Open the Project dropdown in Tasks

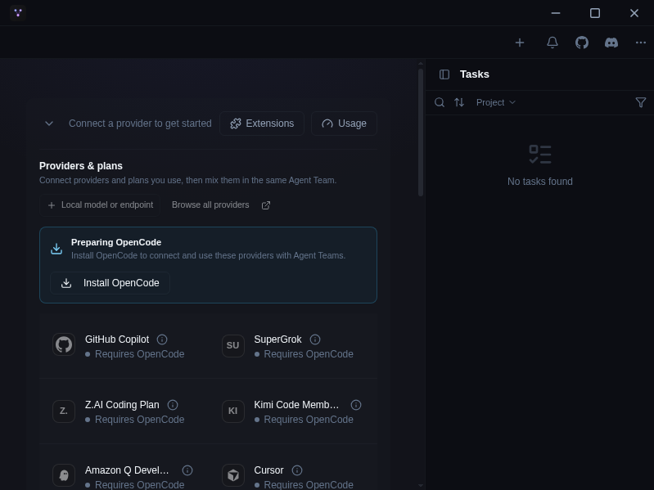496,102
